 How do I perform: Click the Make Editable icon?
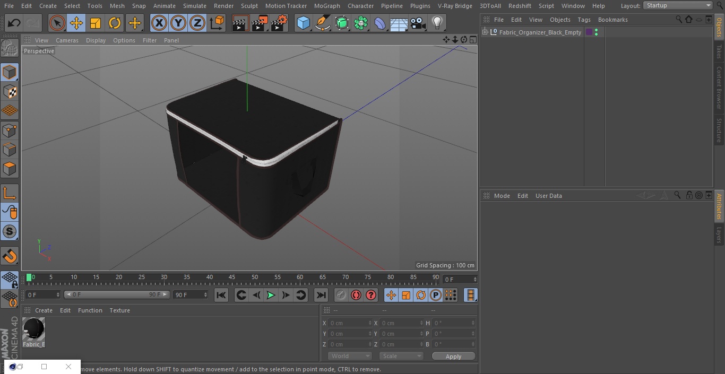[10, 49]
